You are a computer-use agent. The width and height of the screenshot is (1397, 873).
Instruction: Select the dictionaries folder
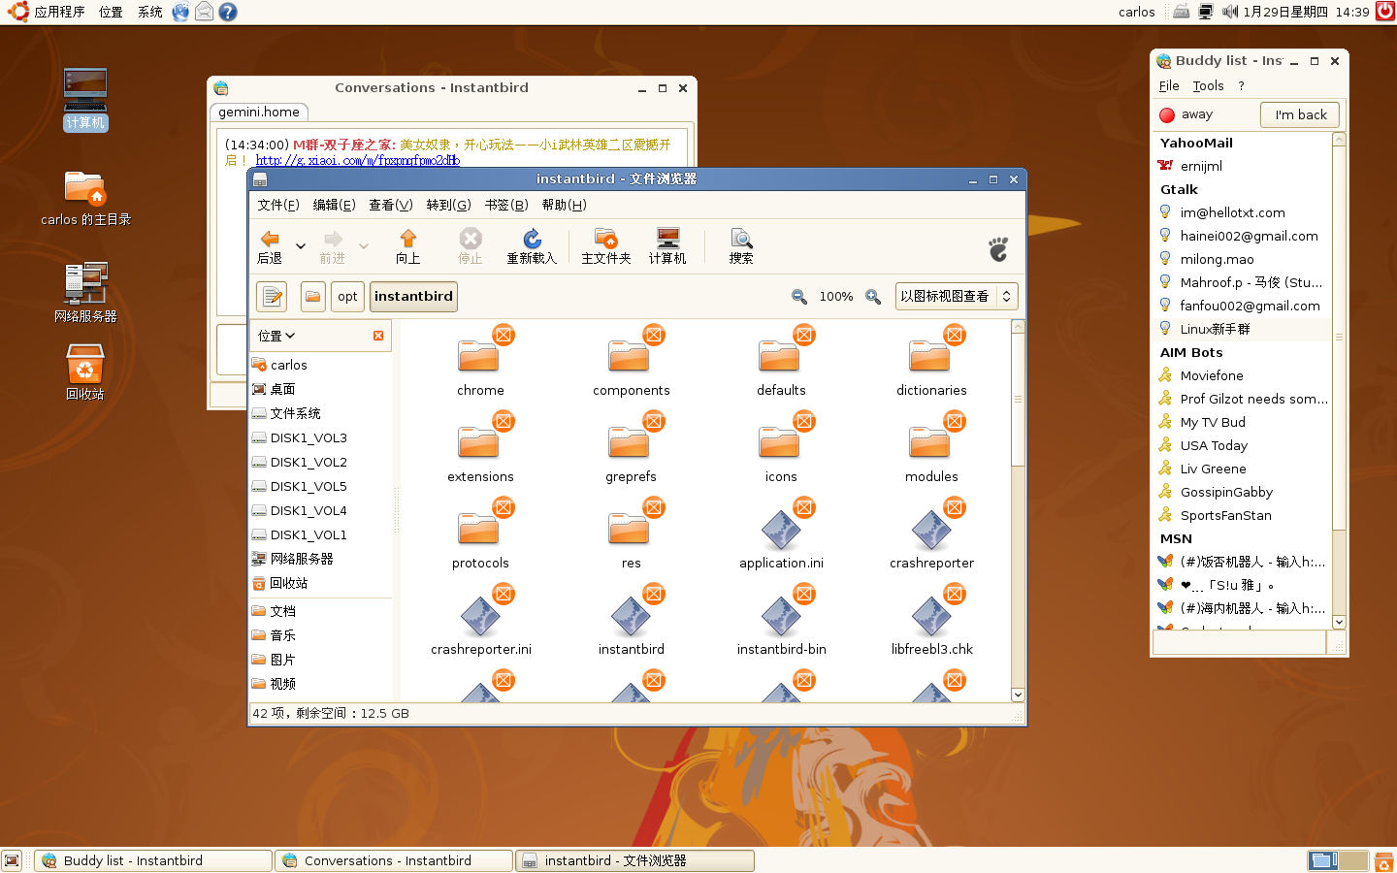click(931, 361)
